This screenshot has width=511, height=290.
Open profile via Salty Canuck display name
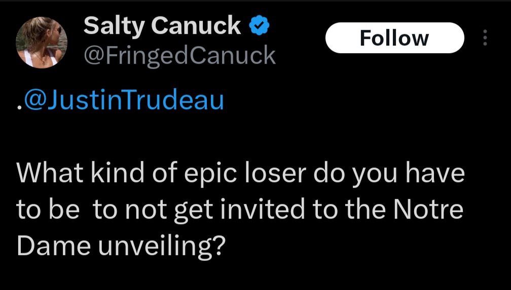coord(162,26)
